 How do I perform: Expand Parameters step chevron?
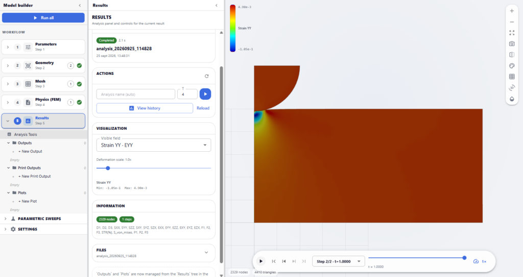click(x=8, y=47)
